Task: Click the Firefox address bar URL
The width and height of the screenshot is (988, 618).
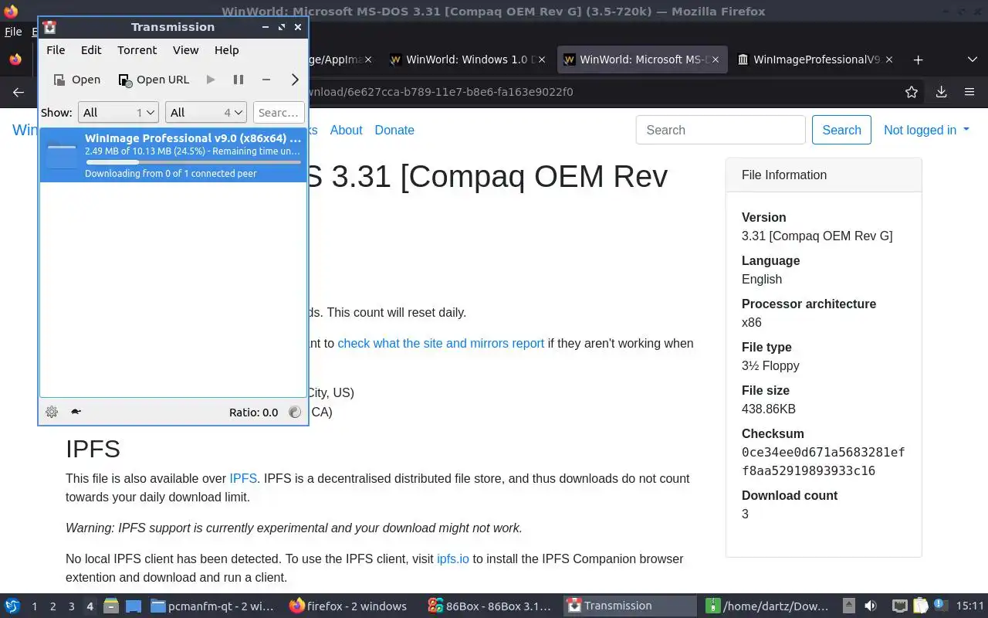Action: tap(440, 92)
